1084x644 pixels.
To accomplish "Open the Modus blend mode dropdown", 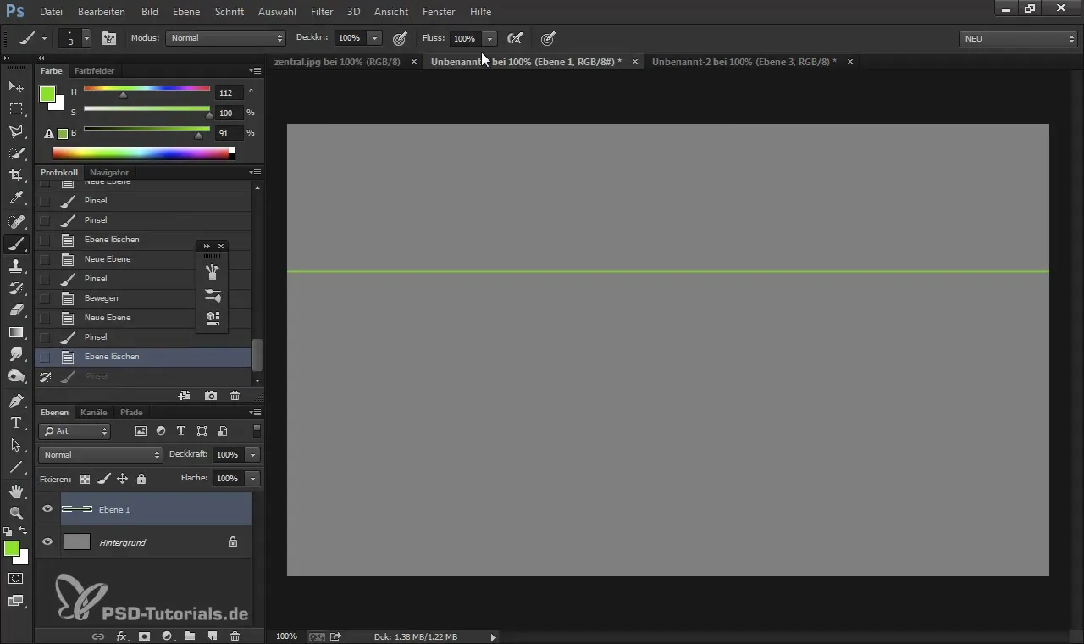I will (226, 38).
